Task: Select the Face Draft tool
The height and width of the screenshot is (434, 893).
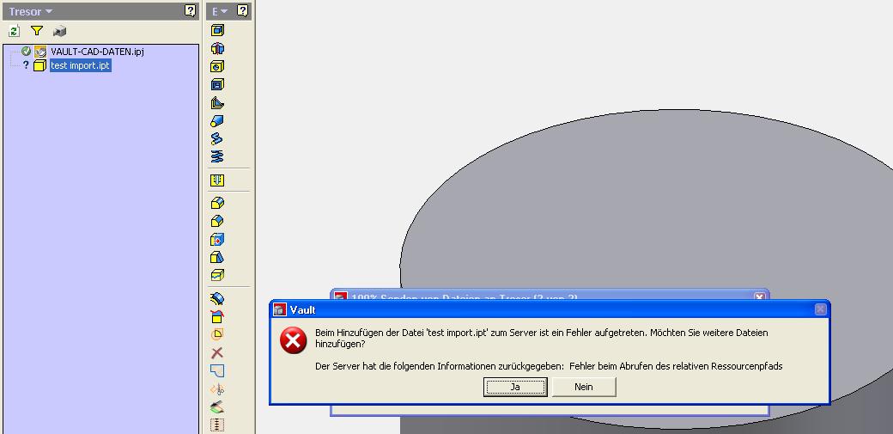Action: tap(217, 257)
